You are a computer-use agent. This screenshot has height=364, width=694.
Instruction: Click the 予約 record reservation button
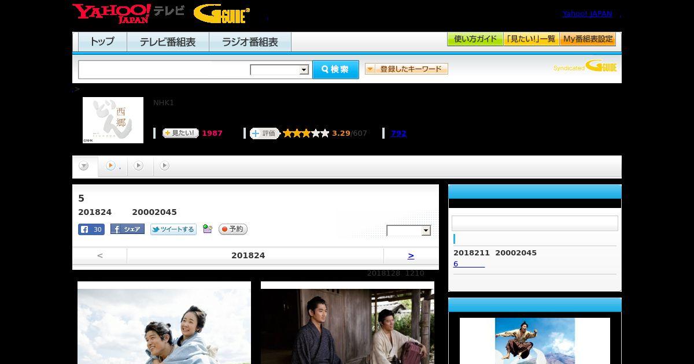[233, 229]
